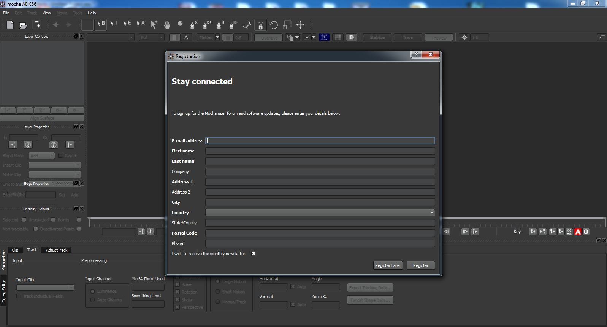Image resolution: width=607 pixels, height=327 pixels.
Task: Select the Pick Edge (E) arrow tool
Action: point(127,24)
